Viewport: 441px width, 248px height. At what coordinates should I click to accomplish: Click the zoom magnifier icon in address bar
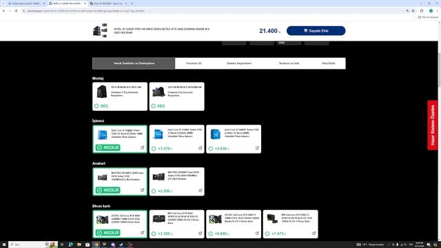(407, 11)
